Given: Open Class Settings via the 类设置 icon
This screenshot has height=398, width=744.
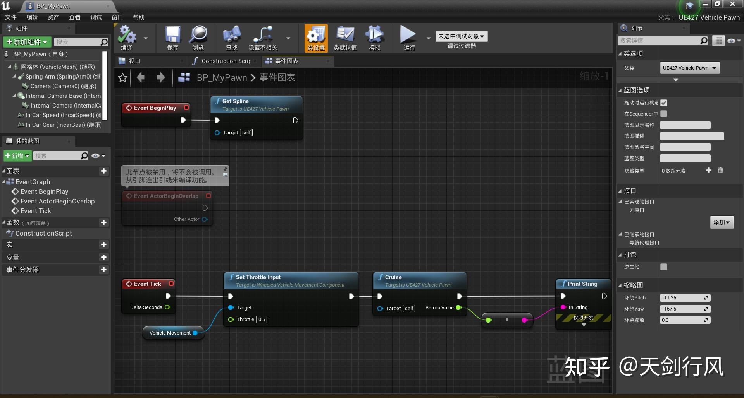Looking at the screenshot, I should 316,38.
